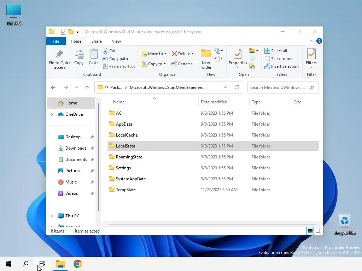Image resolution: width=362 pixels, height=271 pixels.
Task: Click the Search Microsoft.Windows box
Action: (x=283, y=88)
